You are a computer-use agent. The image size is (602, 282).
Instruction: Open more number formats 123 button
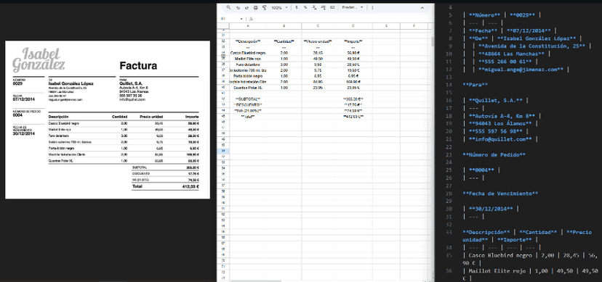pos(332,8)
